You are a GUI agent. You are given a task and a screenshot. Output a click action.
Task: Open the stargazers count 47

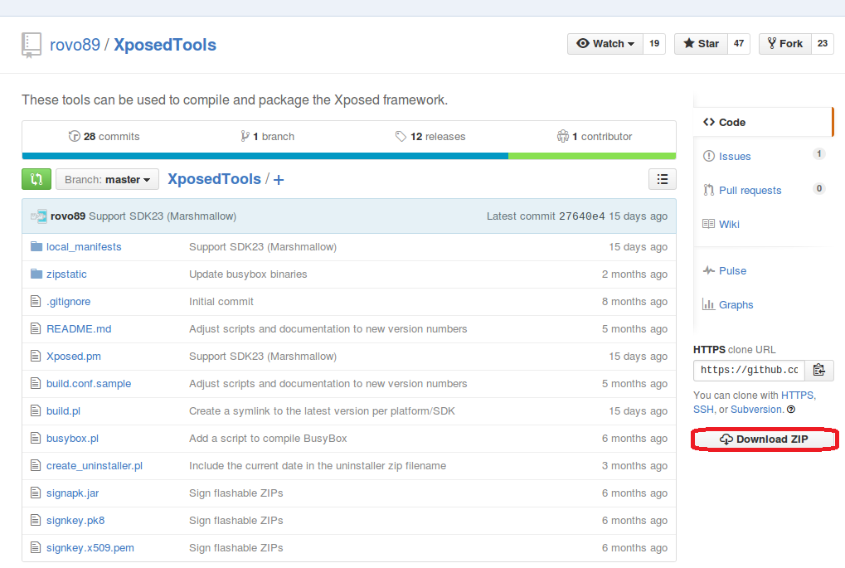coord(739,44)
